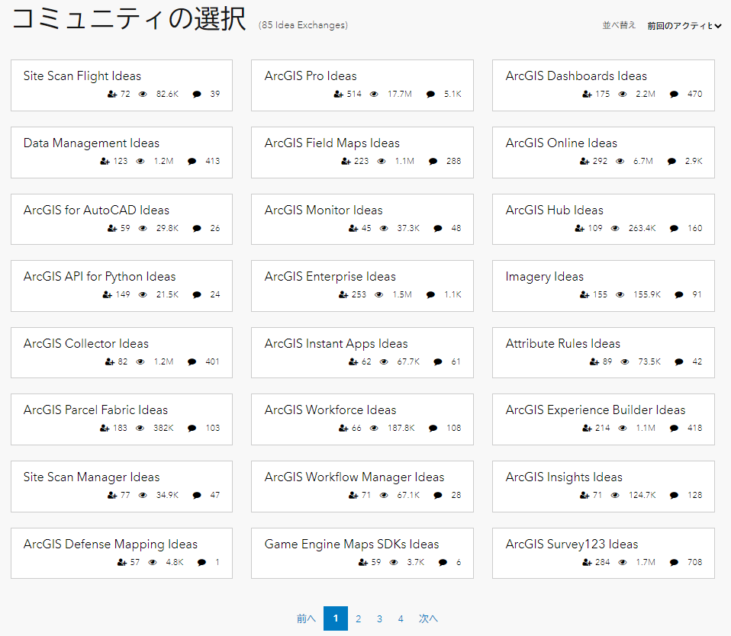
Task: Click members icon on ArcGIS Enterprise Ideas
Action: coord(343,294)
